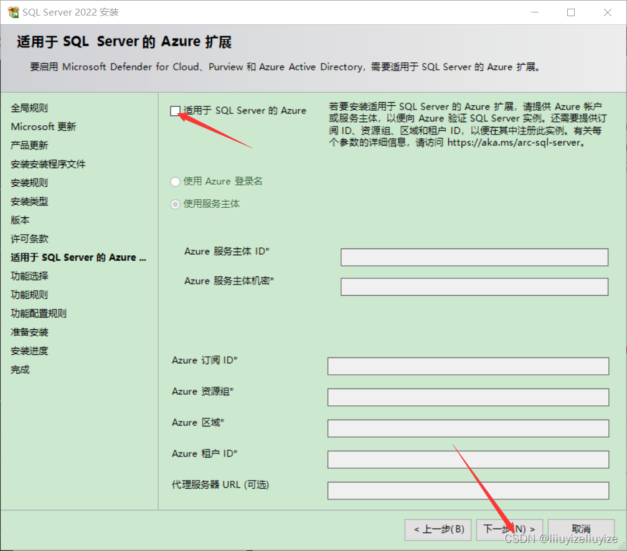The width and height of the screenshot is (627, 551).
Task: Select the 全局规则 step in sidebar
Action: (29, 108)
